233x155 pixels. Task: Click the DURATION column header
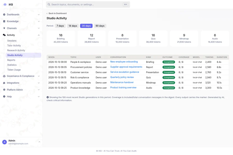click(222, 57)
